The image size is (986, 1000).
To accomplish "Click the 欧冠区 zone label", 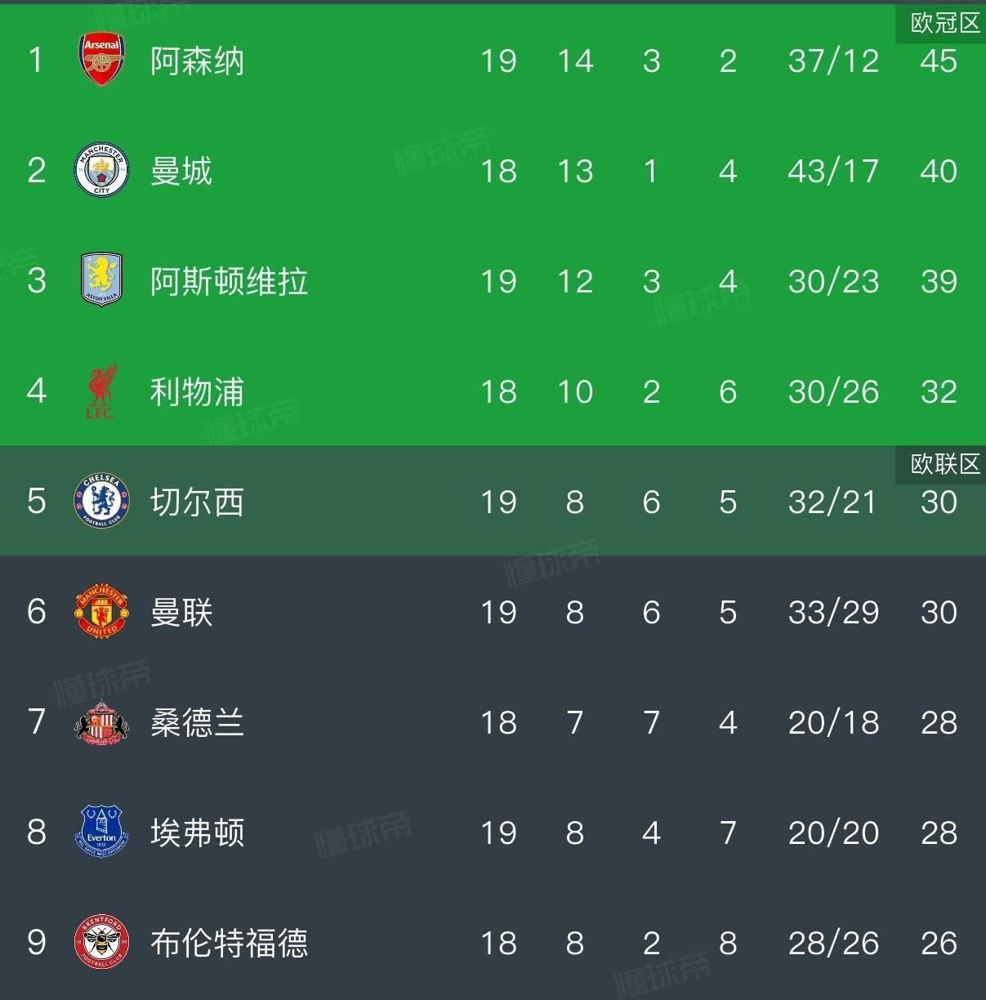I will pos(944,23).
